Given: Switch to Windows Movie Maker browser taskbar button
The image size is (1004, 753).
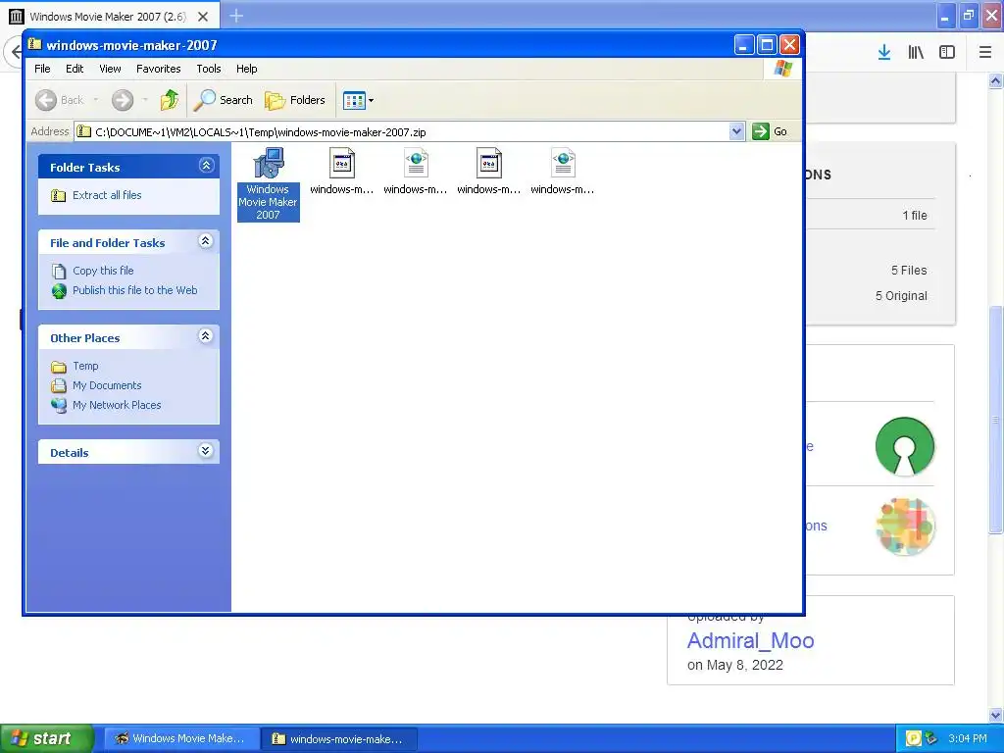Looking at the screenshot, I should [181, 739].
